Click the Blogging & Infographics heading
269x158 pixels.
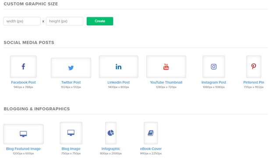tap(37, 109)
